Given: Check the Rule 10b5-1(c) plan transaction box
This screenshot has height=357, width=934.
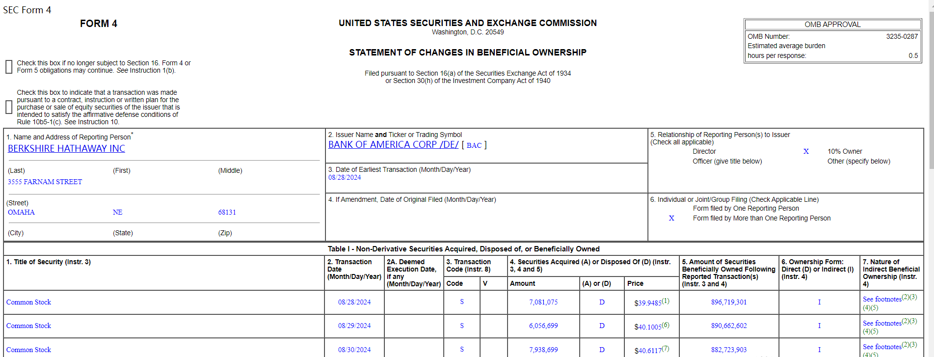Looking at the screenshot, I should pos(9,107).
